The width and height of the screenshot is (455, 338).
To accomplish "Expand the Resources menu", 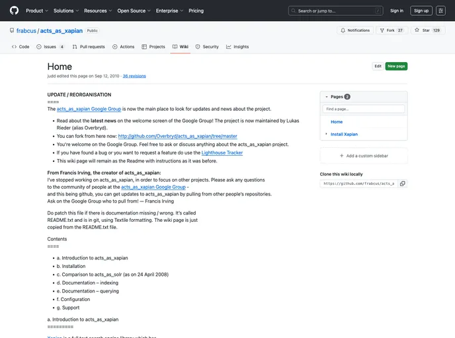I will coord(98,11).
